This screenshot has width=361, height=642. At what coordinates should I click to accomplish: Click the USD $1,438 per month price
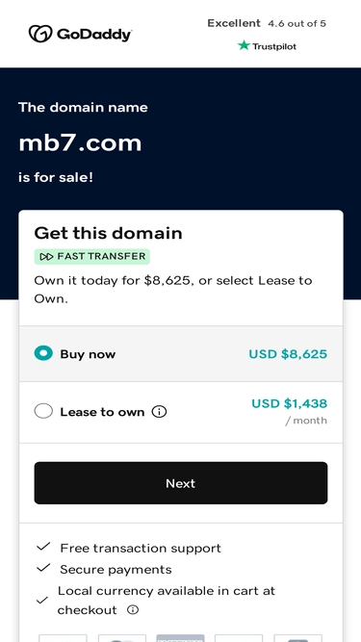click(x=289, y=411)
